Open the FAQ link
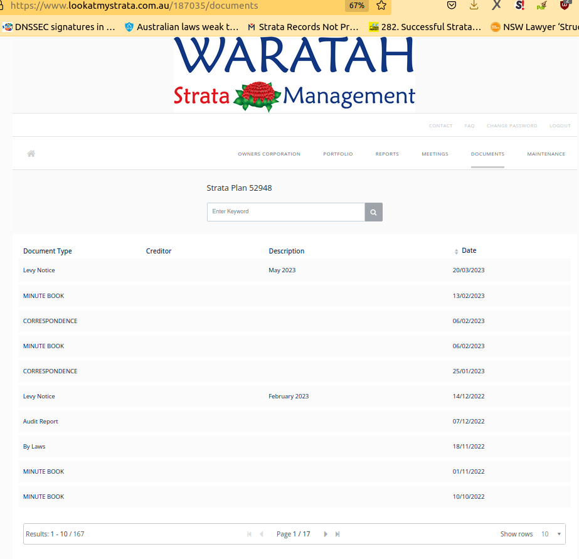 (x=469, y=126)
